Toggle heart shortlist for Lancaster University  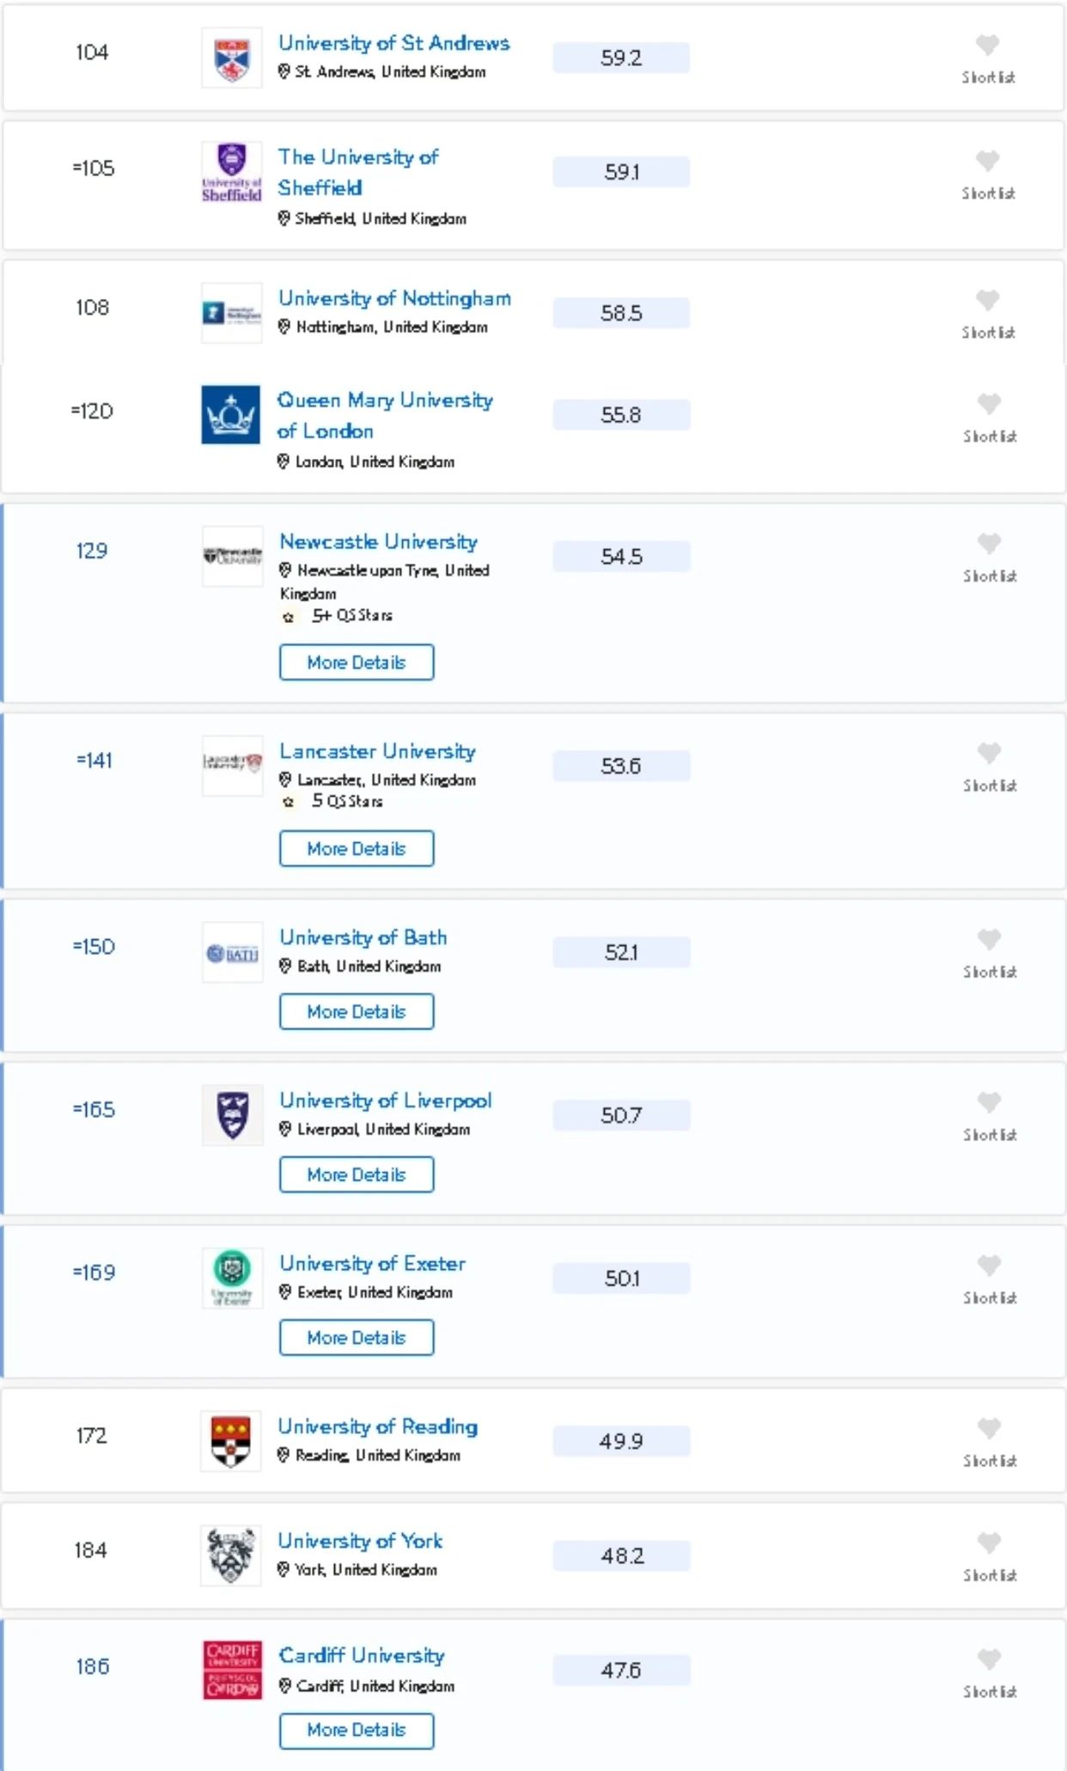click(989, 754)
